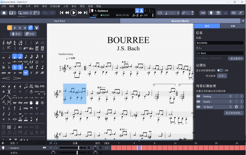Click the 歌词 lyrics microphone button

(17, 34)
